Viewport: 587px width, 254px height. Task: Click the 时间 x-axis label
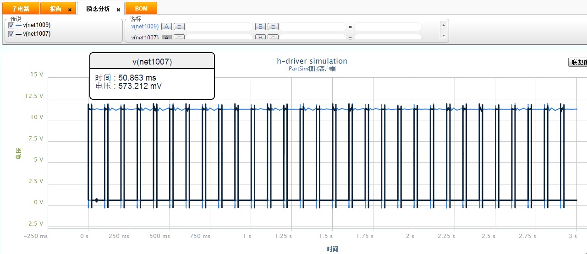332,249
